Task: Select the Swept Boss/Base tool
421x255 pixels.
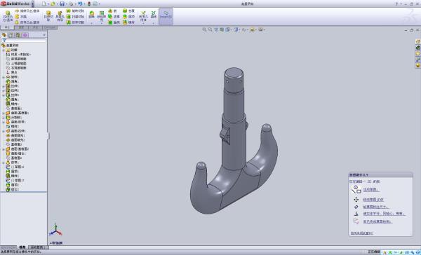Action: [x=20, y=16]
